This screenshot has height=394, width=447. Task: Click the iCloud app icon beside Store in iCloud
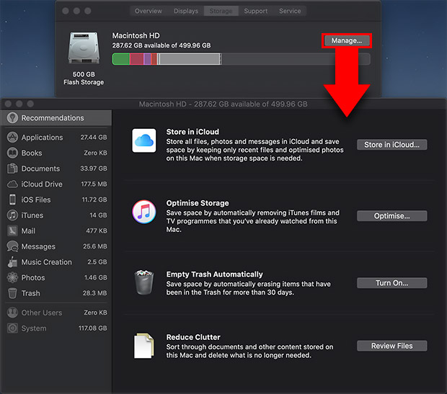(144, 140)
